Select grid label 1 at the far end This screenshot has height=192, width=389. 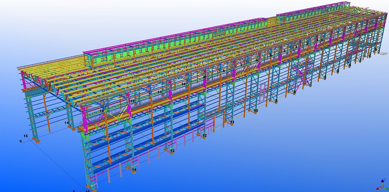[x=378, y=51]
